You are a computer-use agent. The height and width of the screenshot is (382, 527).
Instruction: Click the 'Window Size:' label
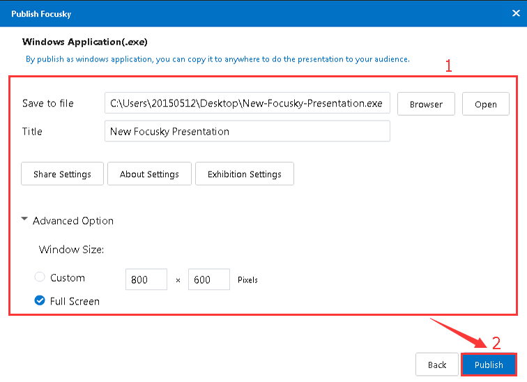coord(71,250)
